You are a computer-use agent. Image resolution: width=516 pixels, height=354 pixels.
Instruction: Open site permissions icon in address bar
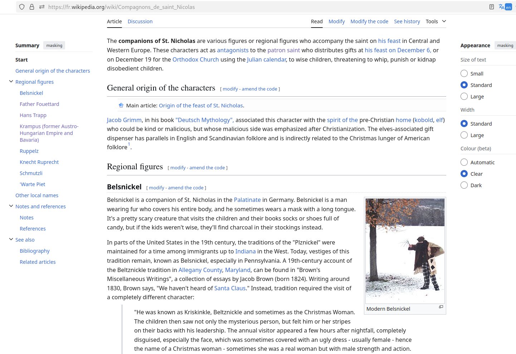[42, 7]
